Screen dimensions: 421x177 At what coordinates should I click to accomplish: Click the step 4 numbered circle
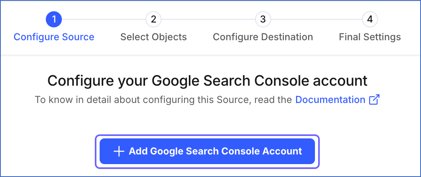click(x=370, y=19)
